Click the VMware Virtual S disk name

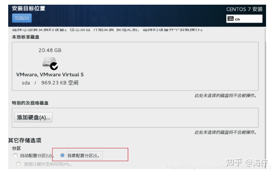pyautogui.click(x=50, y=74)
